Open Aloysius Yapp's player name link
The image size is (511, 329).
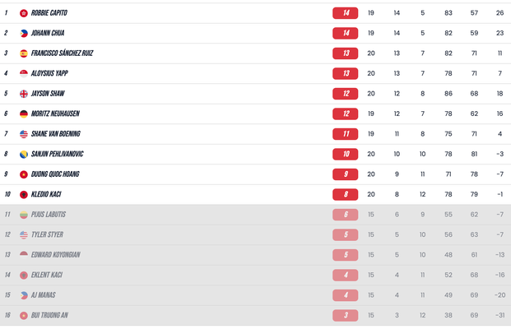[x=49, y=74]
